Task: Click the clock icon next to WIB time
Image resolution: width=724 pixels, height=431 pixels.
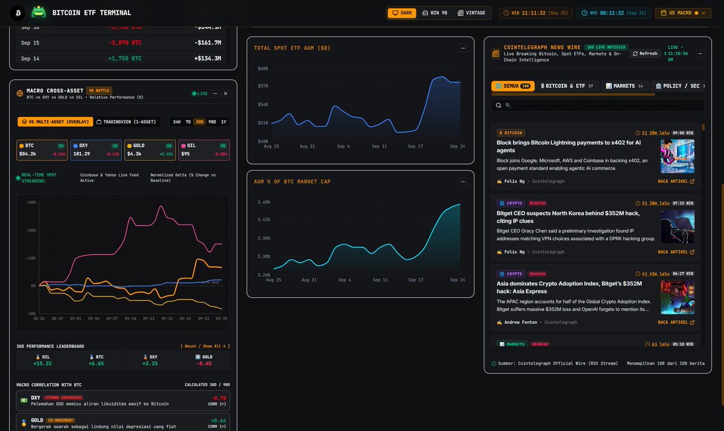Action: click(506, 13)
